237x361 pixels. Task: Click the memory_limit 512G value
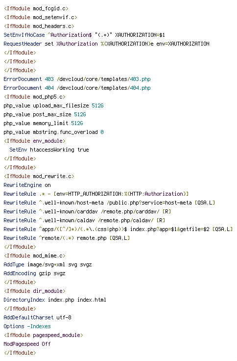77,123
